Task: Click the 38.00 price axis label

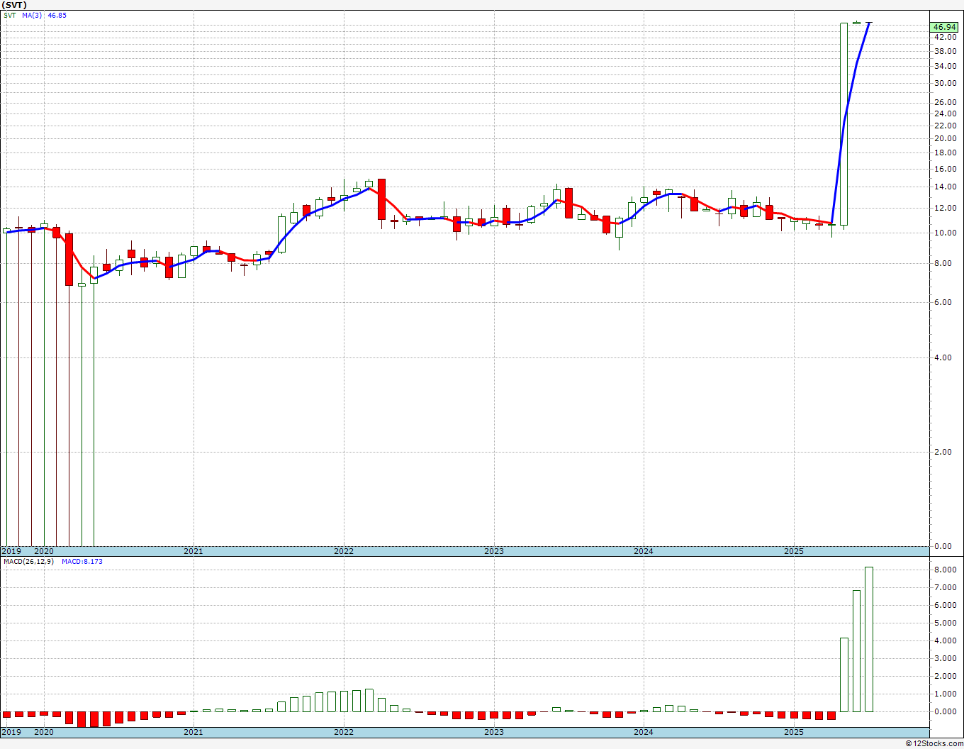Action: (944, 51)
